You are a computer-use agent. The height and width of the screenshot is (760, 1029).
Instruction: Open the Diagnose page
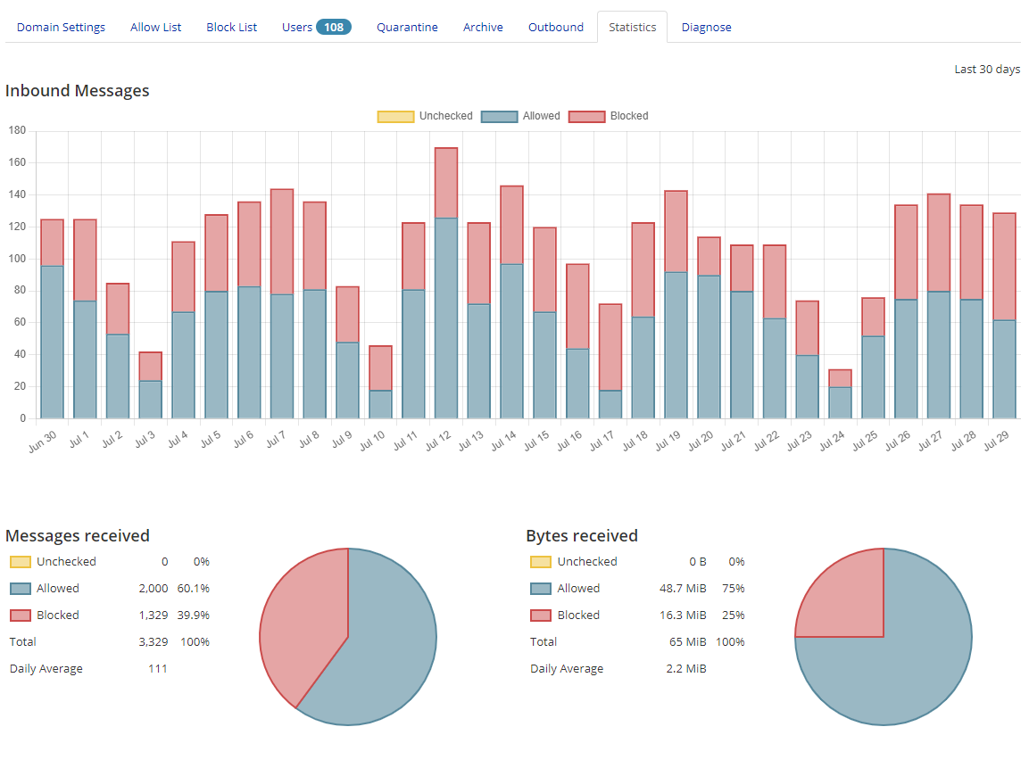click(706, 27)
